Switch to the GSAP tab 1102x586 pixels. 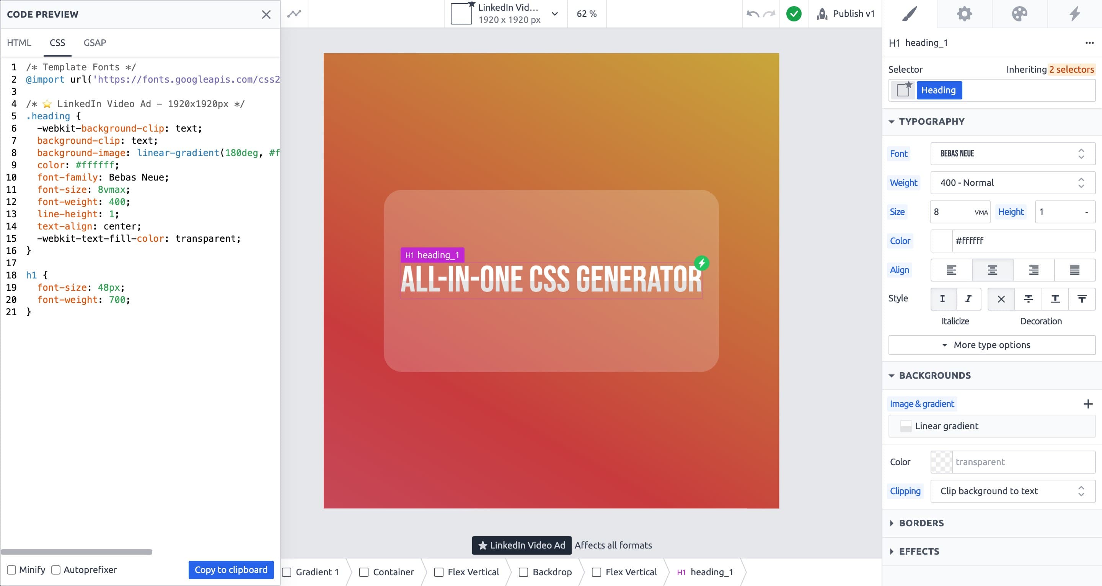pyautogui.click(x=94, y=42)
